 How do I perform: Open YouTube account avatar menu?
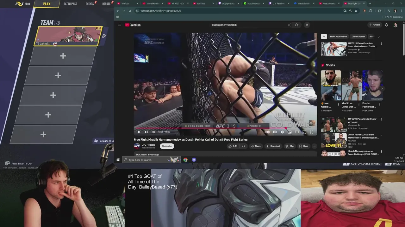(395, 25)
